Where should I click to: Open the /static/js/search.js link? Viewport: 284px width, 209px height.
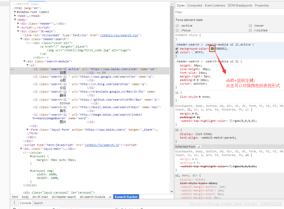[x=102, y=145]
